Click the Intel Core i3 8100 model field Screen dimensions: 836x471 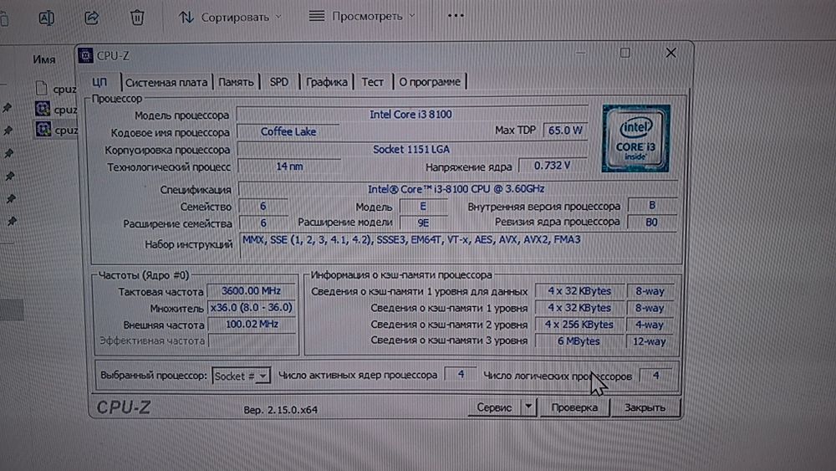pos(411,114)
